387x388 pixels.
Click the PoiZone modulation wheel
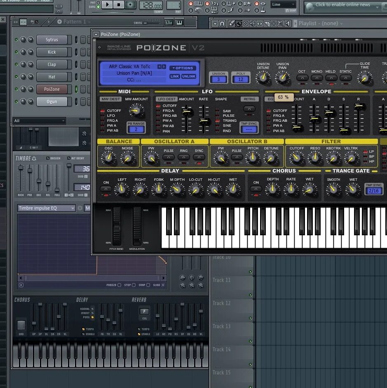click(137, 226)
